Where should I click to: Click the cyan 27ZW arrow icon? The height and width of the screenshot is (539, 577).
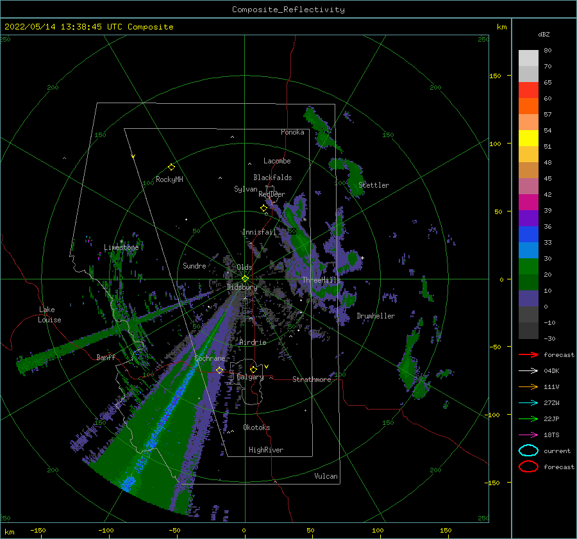click(528, 403)
